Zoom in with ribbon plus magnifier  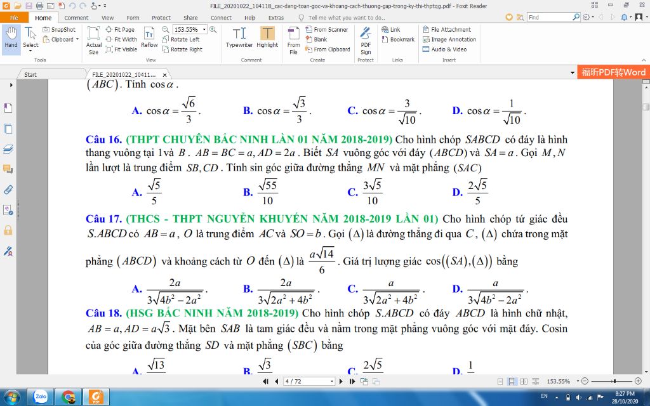(x=213, y=29)
